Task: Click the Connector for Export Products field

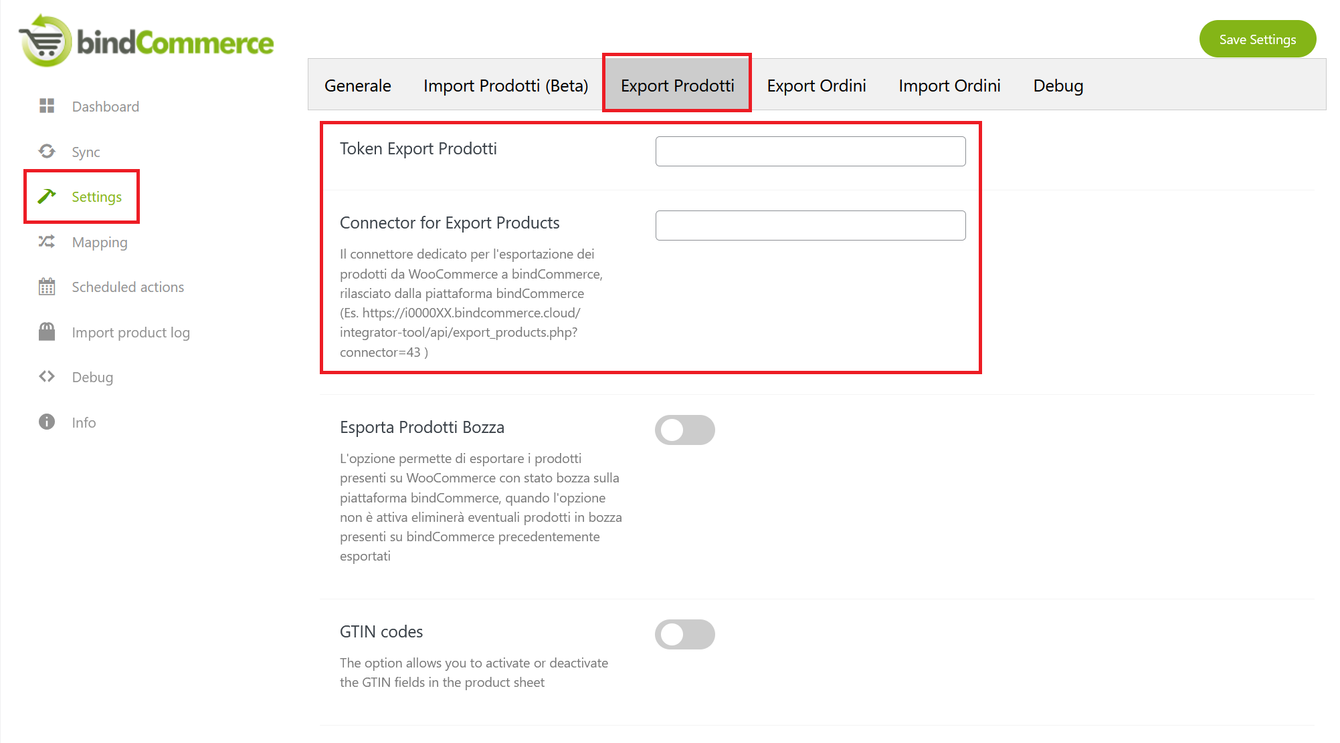Action: pos(810,226)
